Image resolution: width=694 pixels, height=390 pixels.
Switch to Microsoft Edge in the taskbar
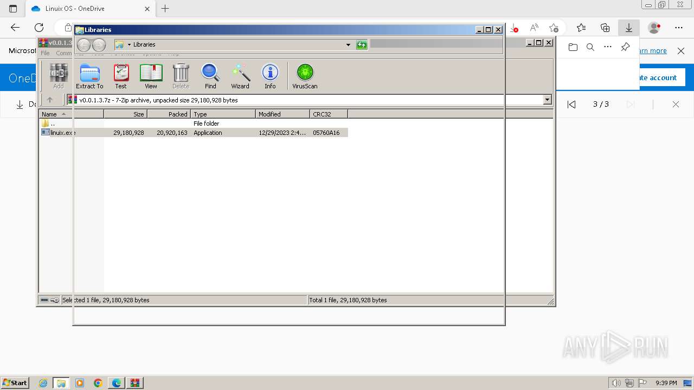[117, 383]
